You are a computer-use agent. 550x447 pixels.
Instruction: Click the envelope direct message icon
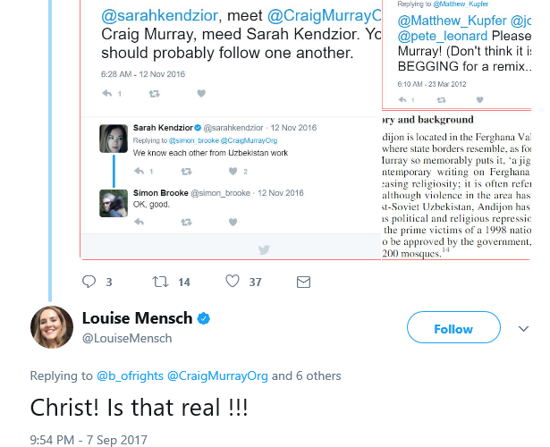(x=303, y=282)
